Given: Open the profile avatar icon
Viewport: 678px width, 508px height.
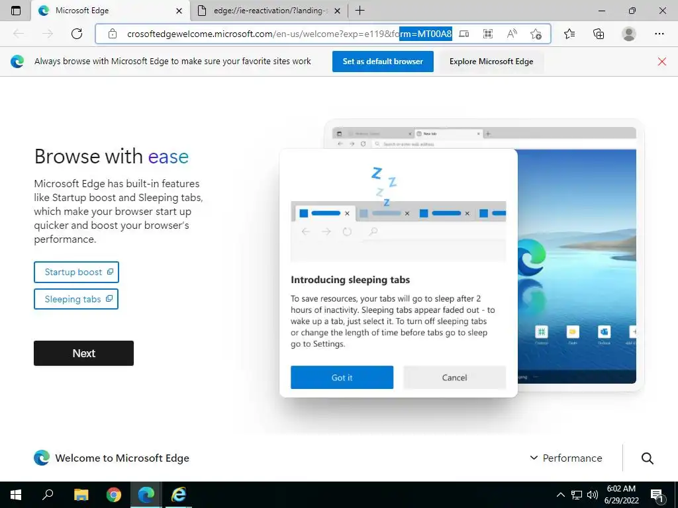Looking at the screenshot, I should pos(629,34).
